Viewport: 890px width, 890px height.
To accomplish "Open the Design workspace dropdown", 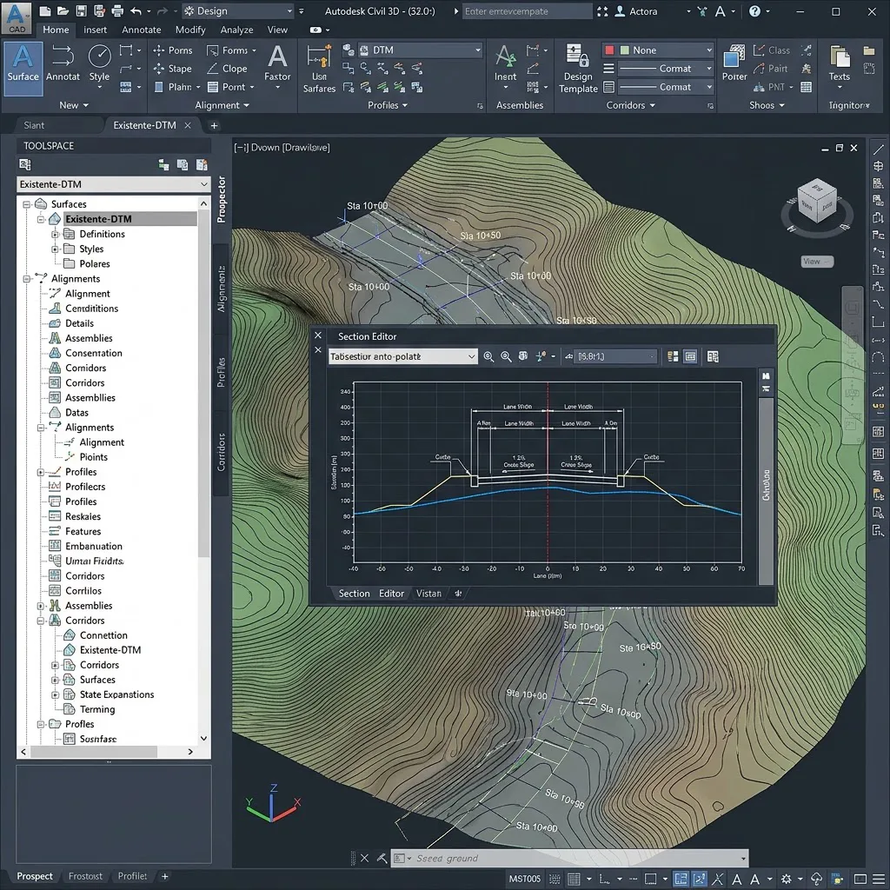I will tap(239, 10).
